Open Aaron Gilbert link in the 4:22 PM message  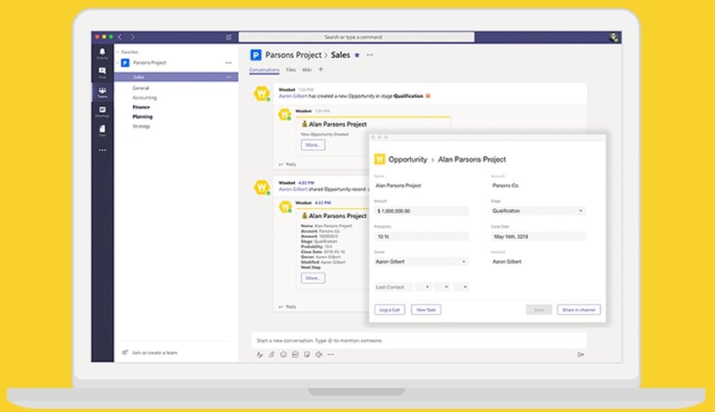(293, 189)
